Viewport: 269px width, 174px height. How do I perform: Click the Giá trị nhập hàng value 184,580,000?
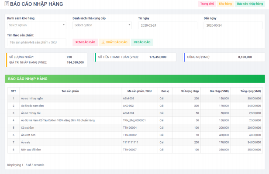[x=75, y=62]
